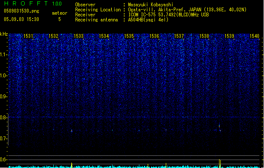264x168 pixels.
Task: Click the 1535 time marker
Action: coord(129,36)
